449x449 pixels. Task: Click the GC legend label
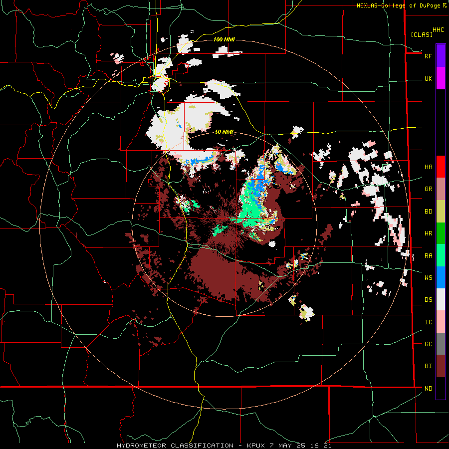(x=428, y=344)
